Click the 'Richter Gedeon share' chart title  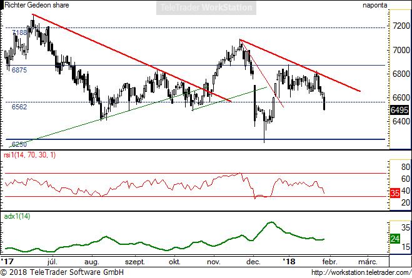(37, 5)
